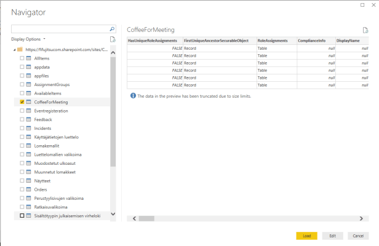Uncheck the CoffeeForMeeting checkbox

22,102
